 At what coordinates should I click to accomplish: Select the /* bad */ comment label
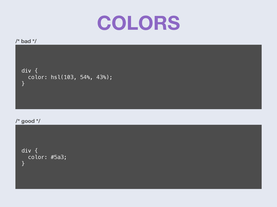pos(26,41)
